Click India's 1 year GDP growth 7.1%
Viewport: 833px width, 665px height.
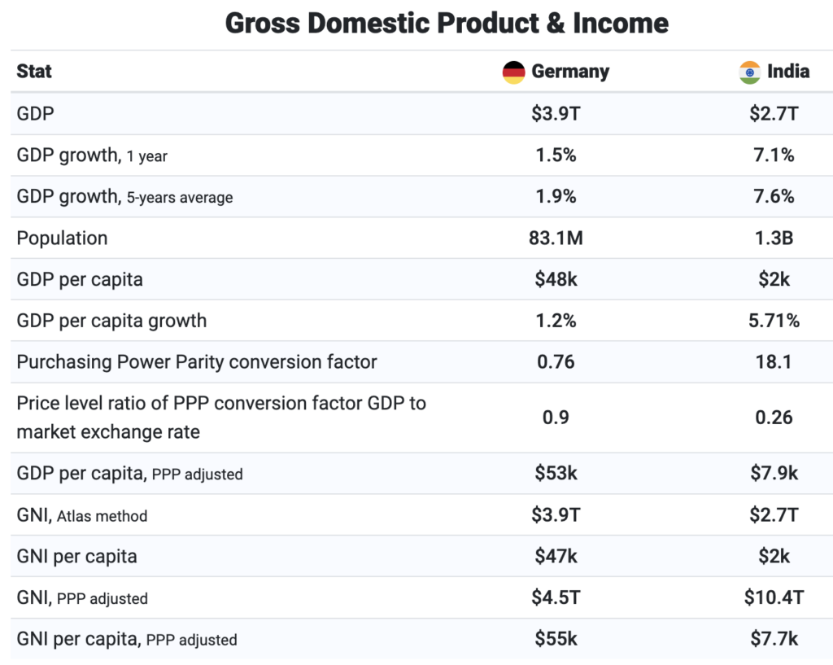pos(774,155)
